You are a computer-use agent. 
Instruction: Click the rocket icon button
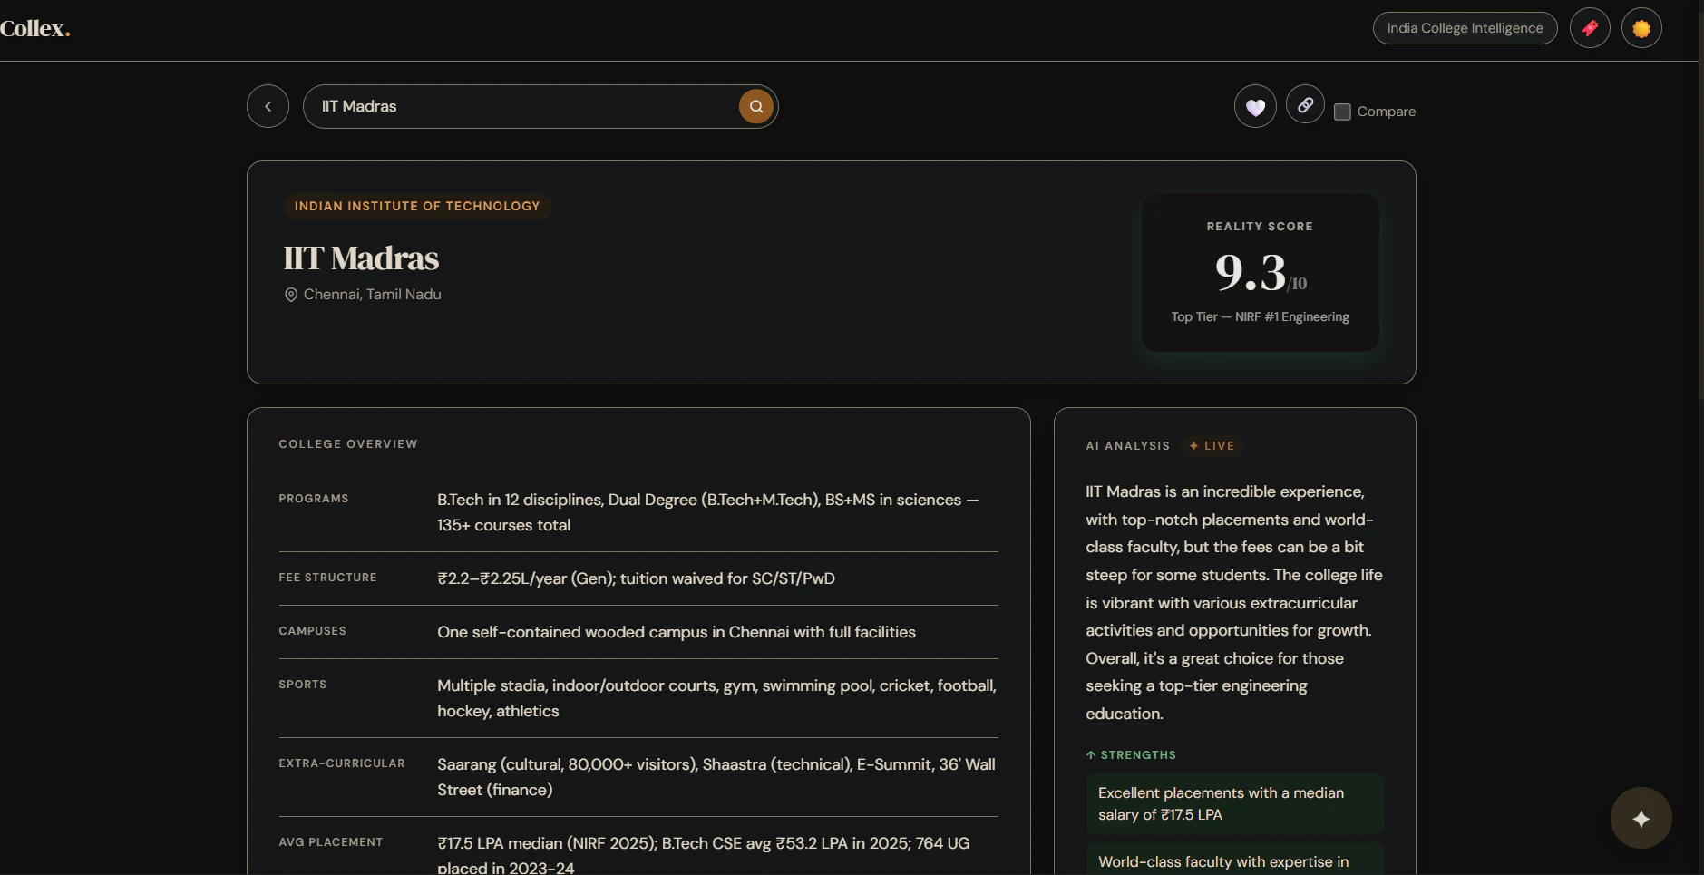tap(1590, 28)
